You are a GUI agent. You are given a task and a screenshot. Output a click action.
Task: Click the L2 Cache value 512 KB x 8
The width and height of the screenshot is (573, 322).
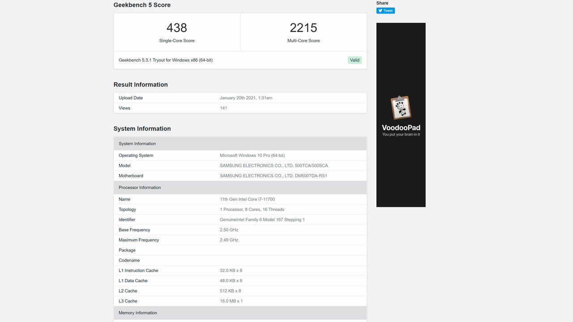(231, 291)
